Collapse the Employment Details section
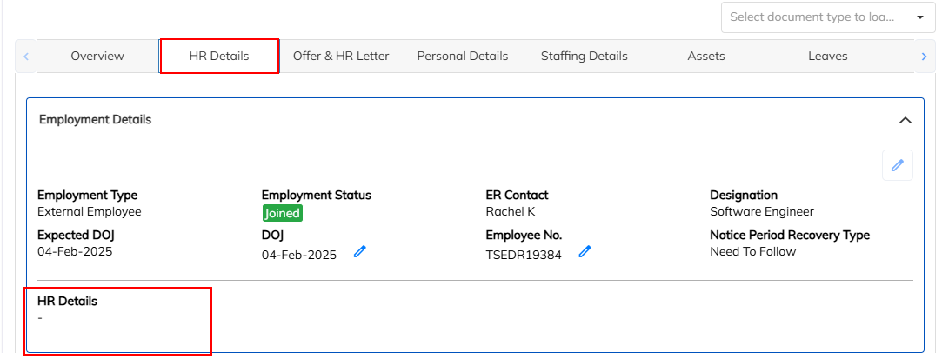Viewport: 942px width, 359px height. tap(905, 120)
